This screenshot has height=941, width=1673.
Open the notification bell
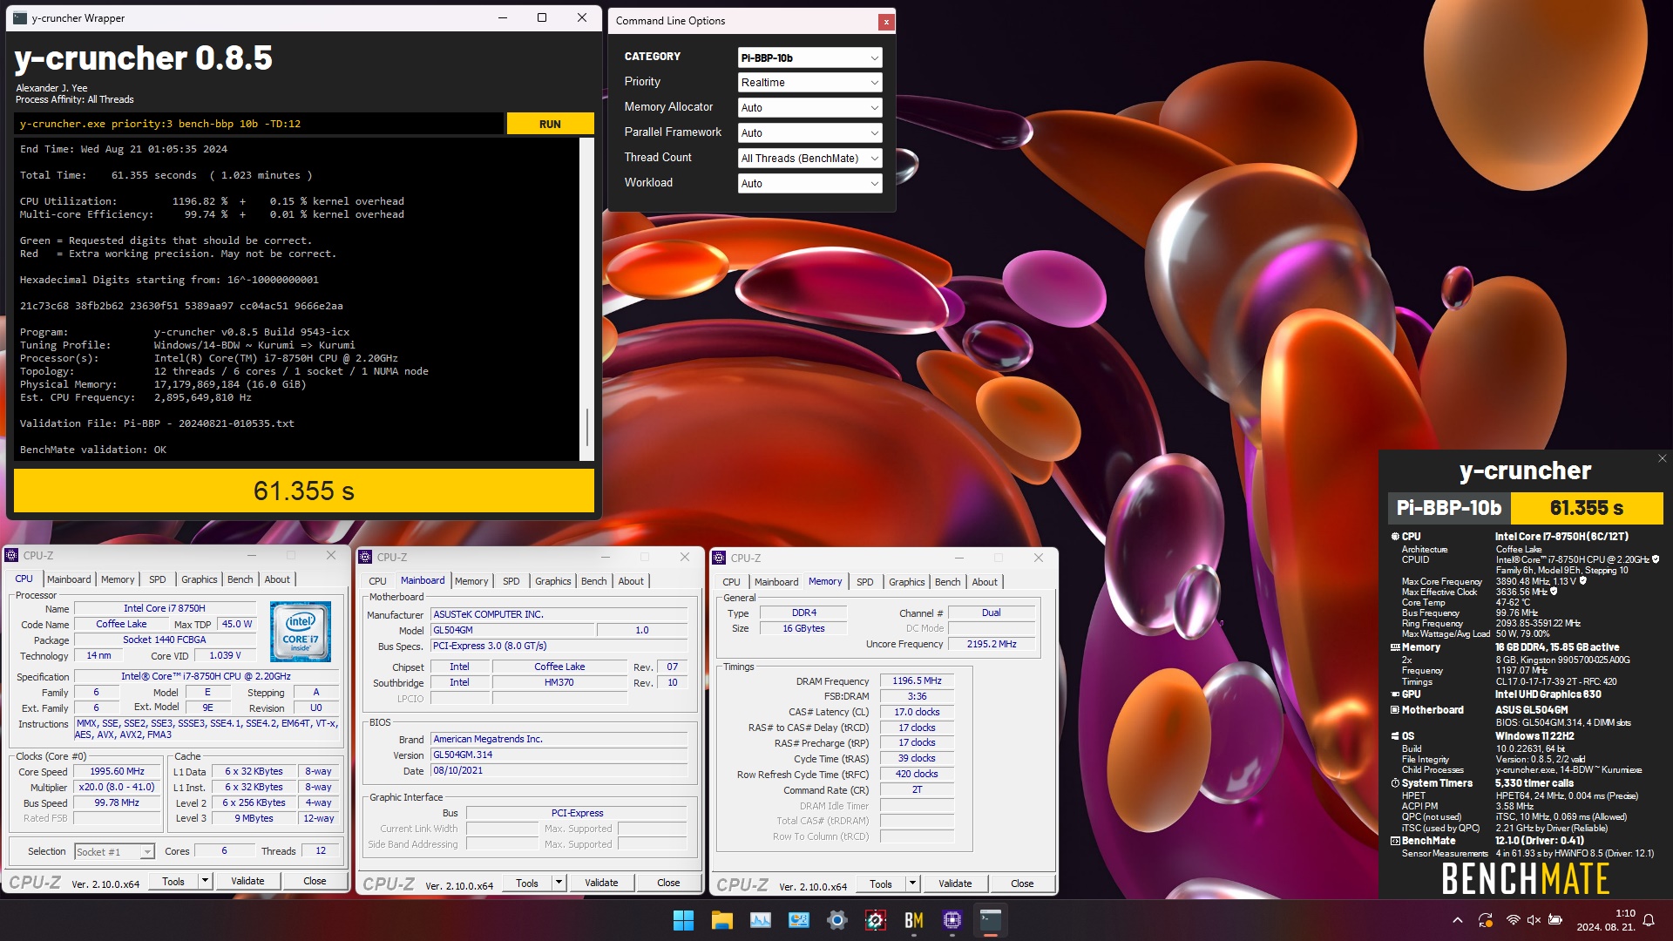[1649, 920]
